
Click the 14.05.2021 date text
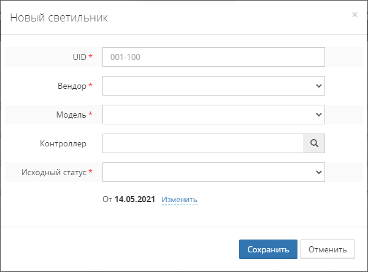point(135,200)
